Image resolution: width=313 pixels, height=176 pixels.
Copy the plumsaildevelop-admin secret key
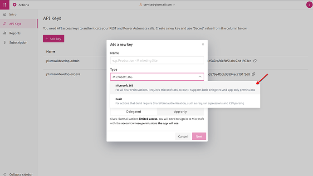(x=255, y=61)
